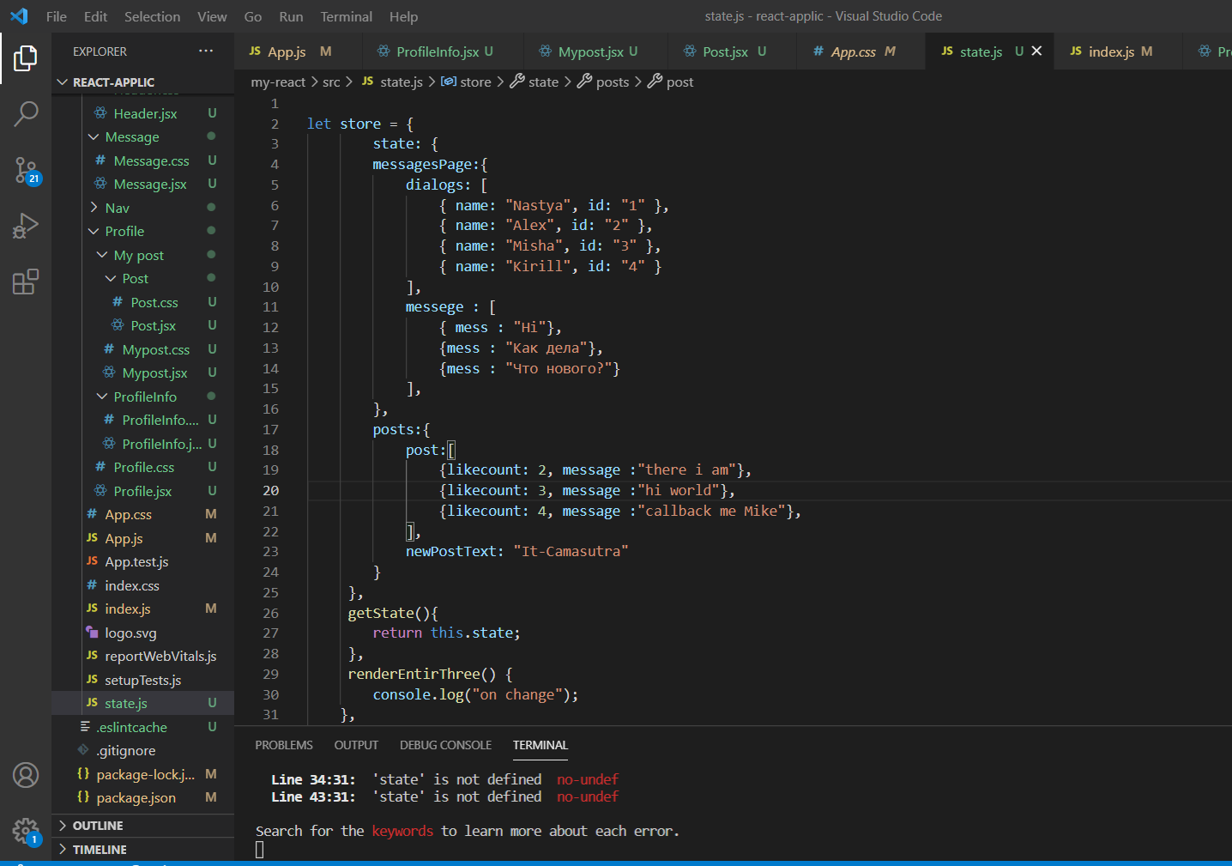Expand the TIMELINE section
Viewport: 1232px width, 866px height.
pyautogui.click(x=100, y=850)
